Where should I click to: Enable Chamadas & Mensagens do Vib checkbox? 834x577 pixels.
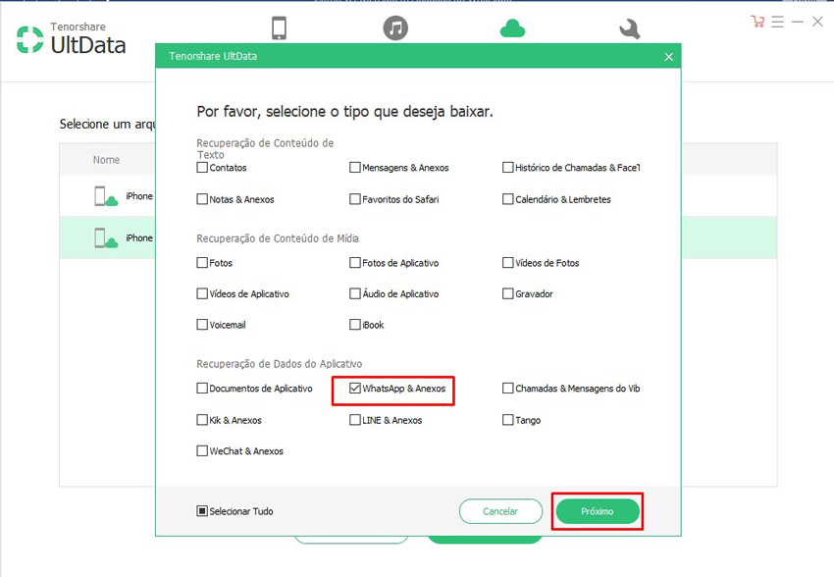click(x=508, y=389)
